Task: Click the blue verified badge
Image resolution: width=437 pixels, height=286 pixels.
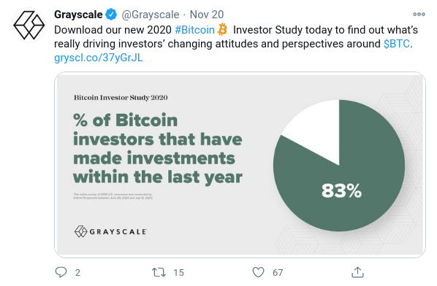Action: [111, 15]
